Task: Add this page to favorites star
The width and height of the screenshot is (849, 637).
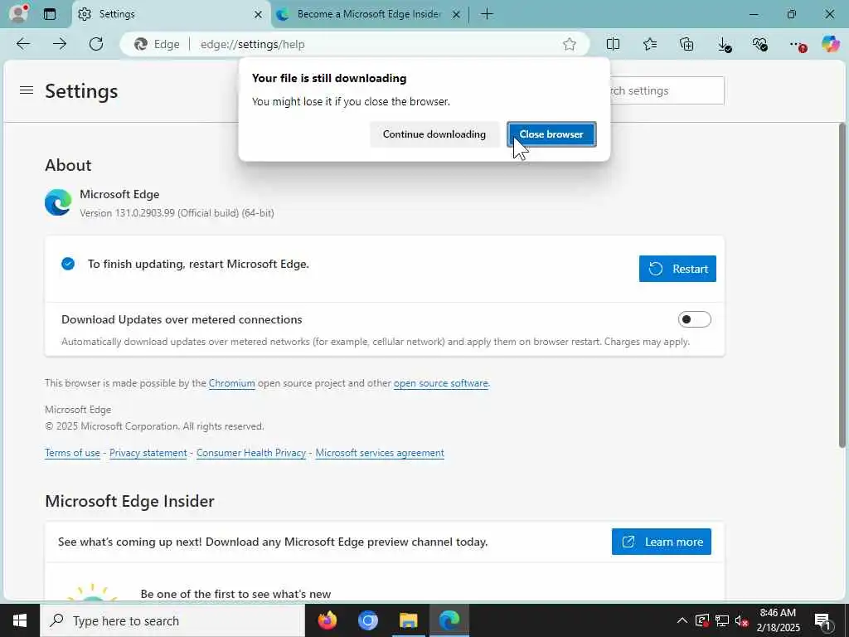Action: coord(569,45)
